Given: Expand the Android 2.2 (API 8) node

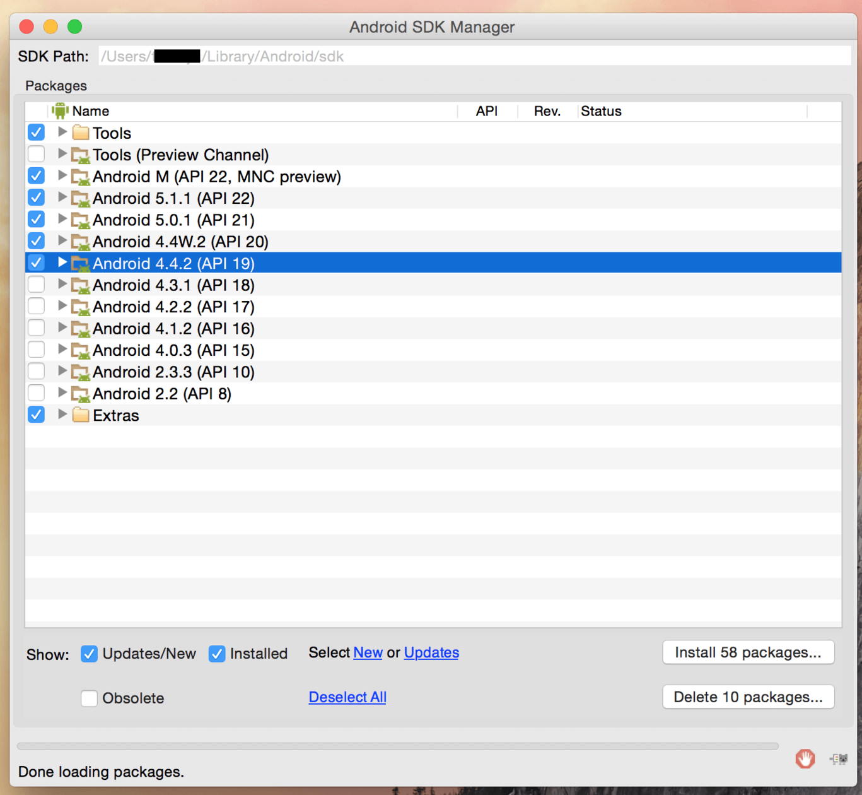Looking at the screenshot, I should coord(62,392).
